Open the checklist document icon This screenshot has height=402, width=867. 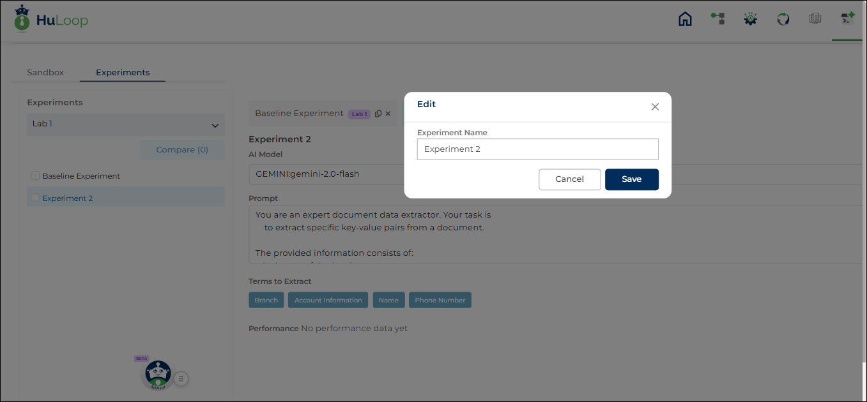(x=815, y=19)
